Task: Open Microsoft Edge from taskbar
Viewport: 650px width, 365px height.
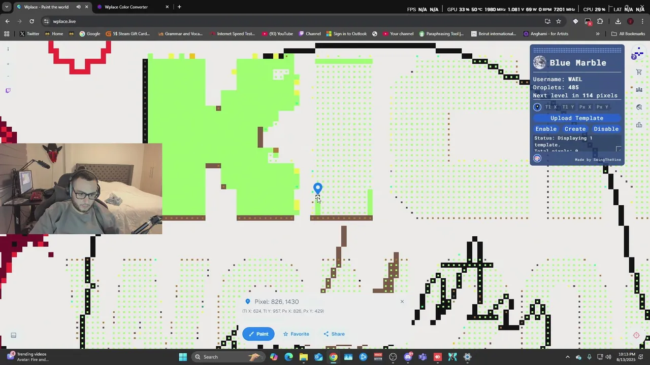Action: click(288, 357)
